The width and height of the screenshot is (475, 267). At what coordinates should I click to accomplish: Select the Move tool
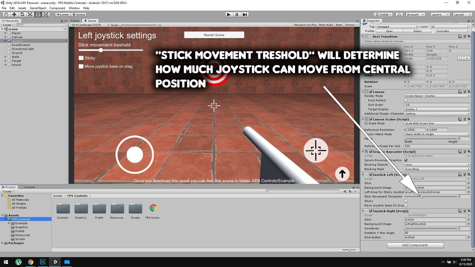(x=14, y=15)
